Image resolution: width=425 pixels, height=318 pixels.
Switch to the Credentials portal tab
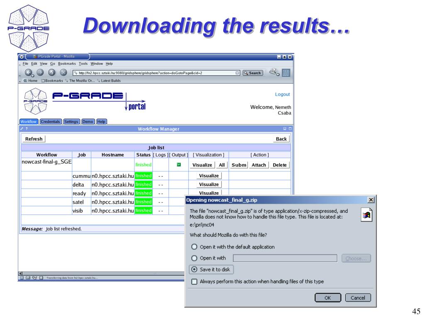[x=50, y=121]
